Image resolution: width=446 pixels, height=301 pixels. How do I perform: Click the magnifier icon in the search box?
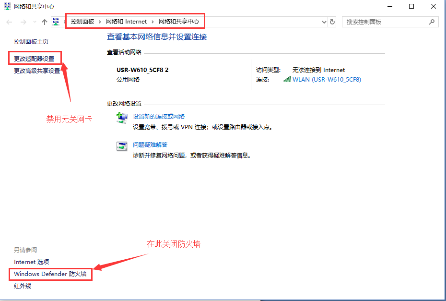(432, 22)
